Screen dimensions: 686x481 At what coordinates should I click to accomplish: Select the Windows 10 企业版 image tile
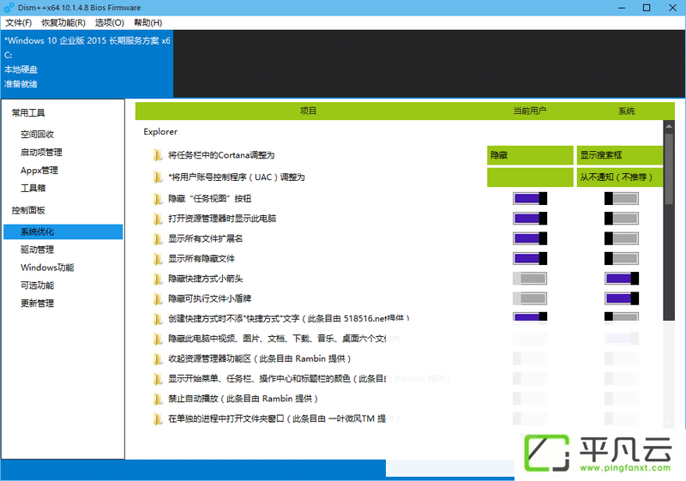click(x=87, y=63)
